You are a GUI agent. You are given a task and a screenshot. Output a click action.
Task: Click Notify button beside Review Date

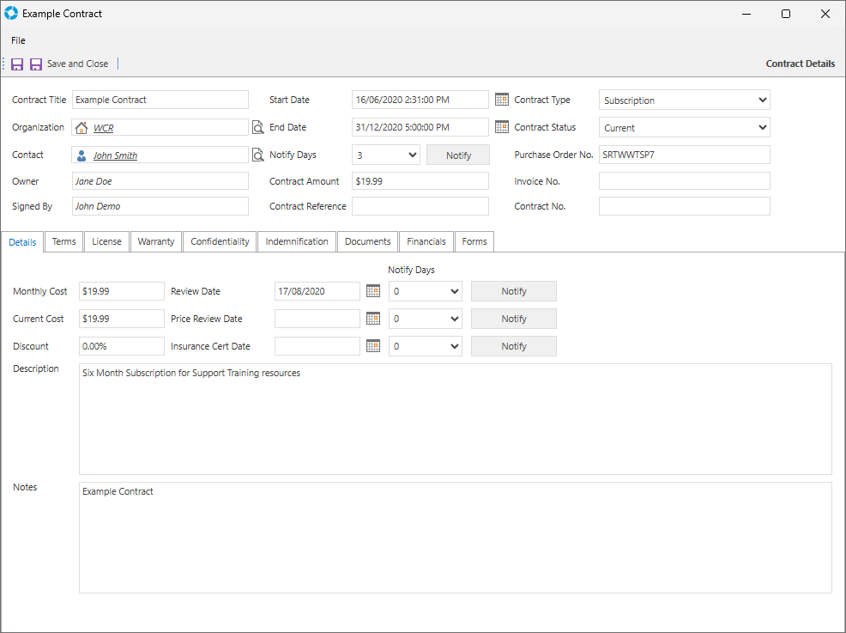[513, 291]
